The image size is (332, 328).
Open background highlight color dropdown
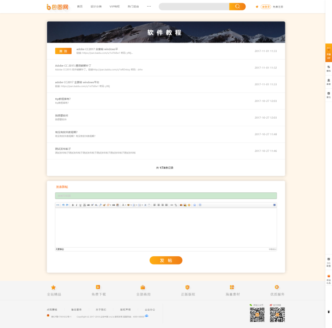coord(131,205)
